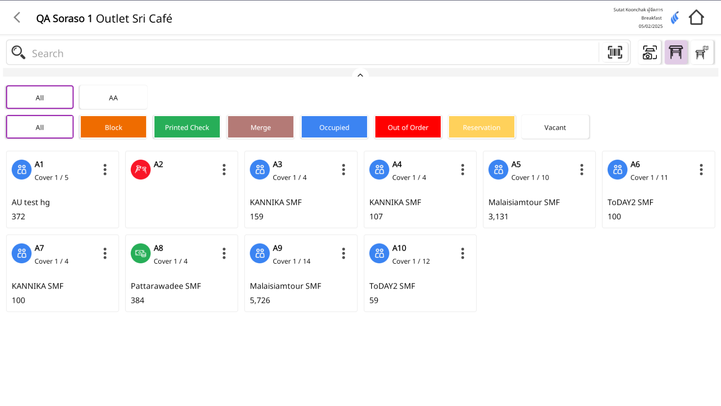
Task: Open the three-dot menu for table A3
Action: pos(343,170)
